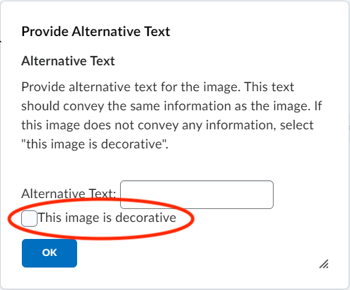This screenshot has height=290, width=350.
Task: Click the 'Provide Alternative Text' dialog title
Action: [96, 31]
